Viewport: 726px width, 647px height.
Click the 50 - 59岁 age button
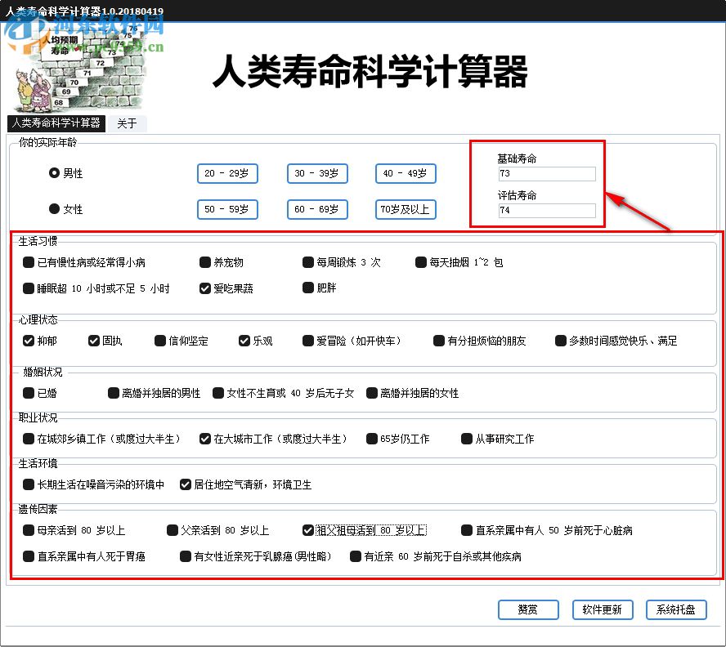(x=226, y=209)
